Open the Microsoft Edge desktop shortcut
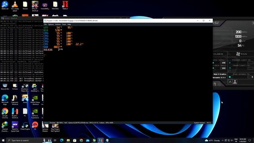The height and width of the screenshot is (143, 254). pyautogui.click(x=5, y=100)
